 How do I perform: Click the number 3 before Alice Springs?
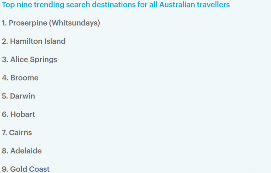click(5, 60)
